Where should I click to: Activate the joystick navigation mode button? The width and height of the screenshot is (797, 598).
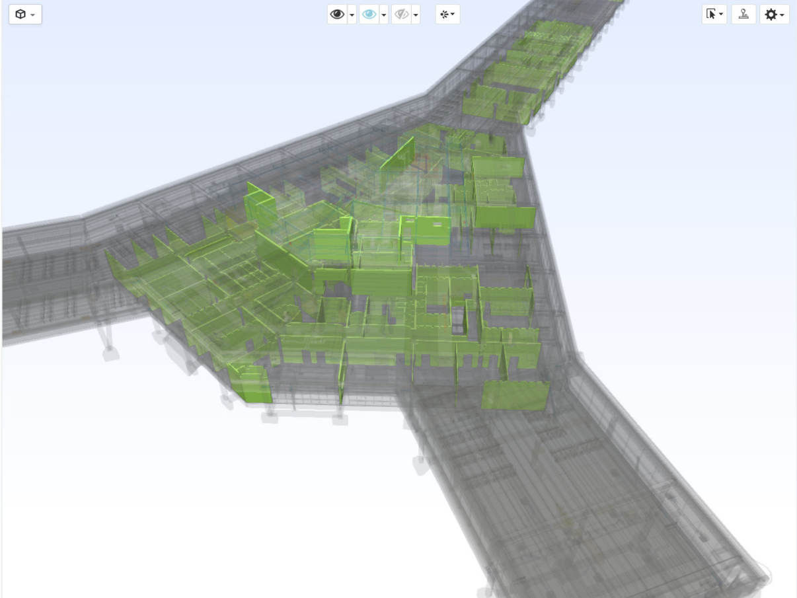click(743, 15)
